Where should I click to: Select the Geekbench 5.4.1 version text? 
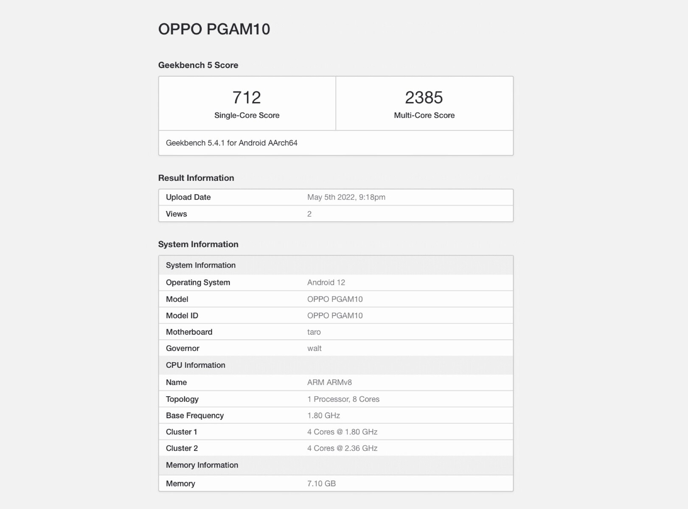[231, 143]
